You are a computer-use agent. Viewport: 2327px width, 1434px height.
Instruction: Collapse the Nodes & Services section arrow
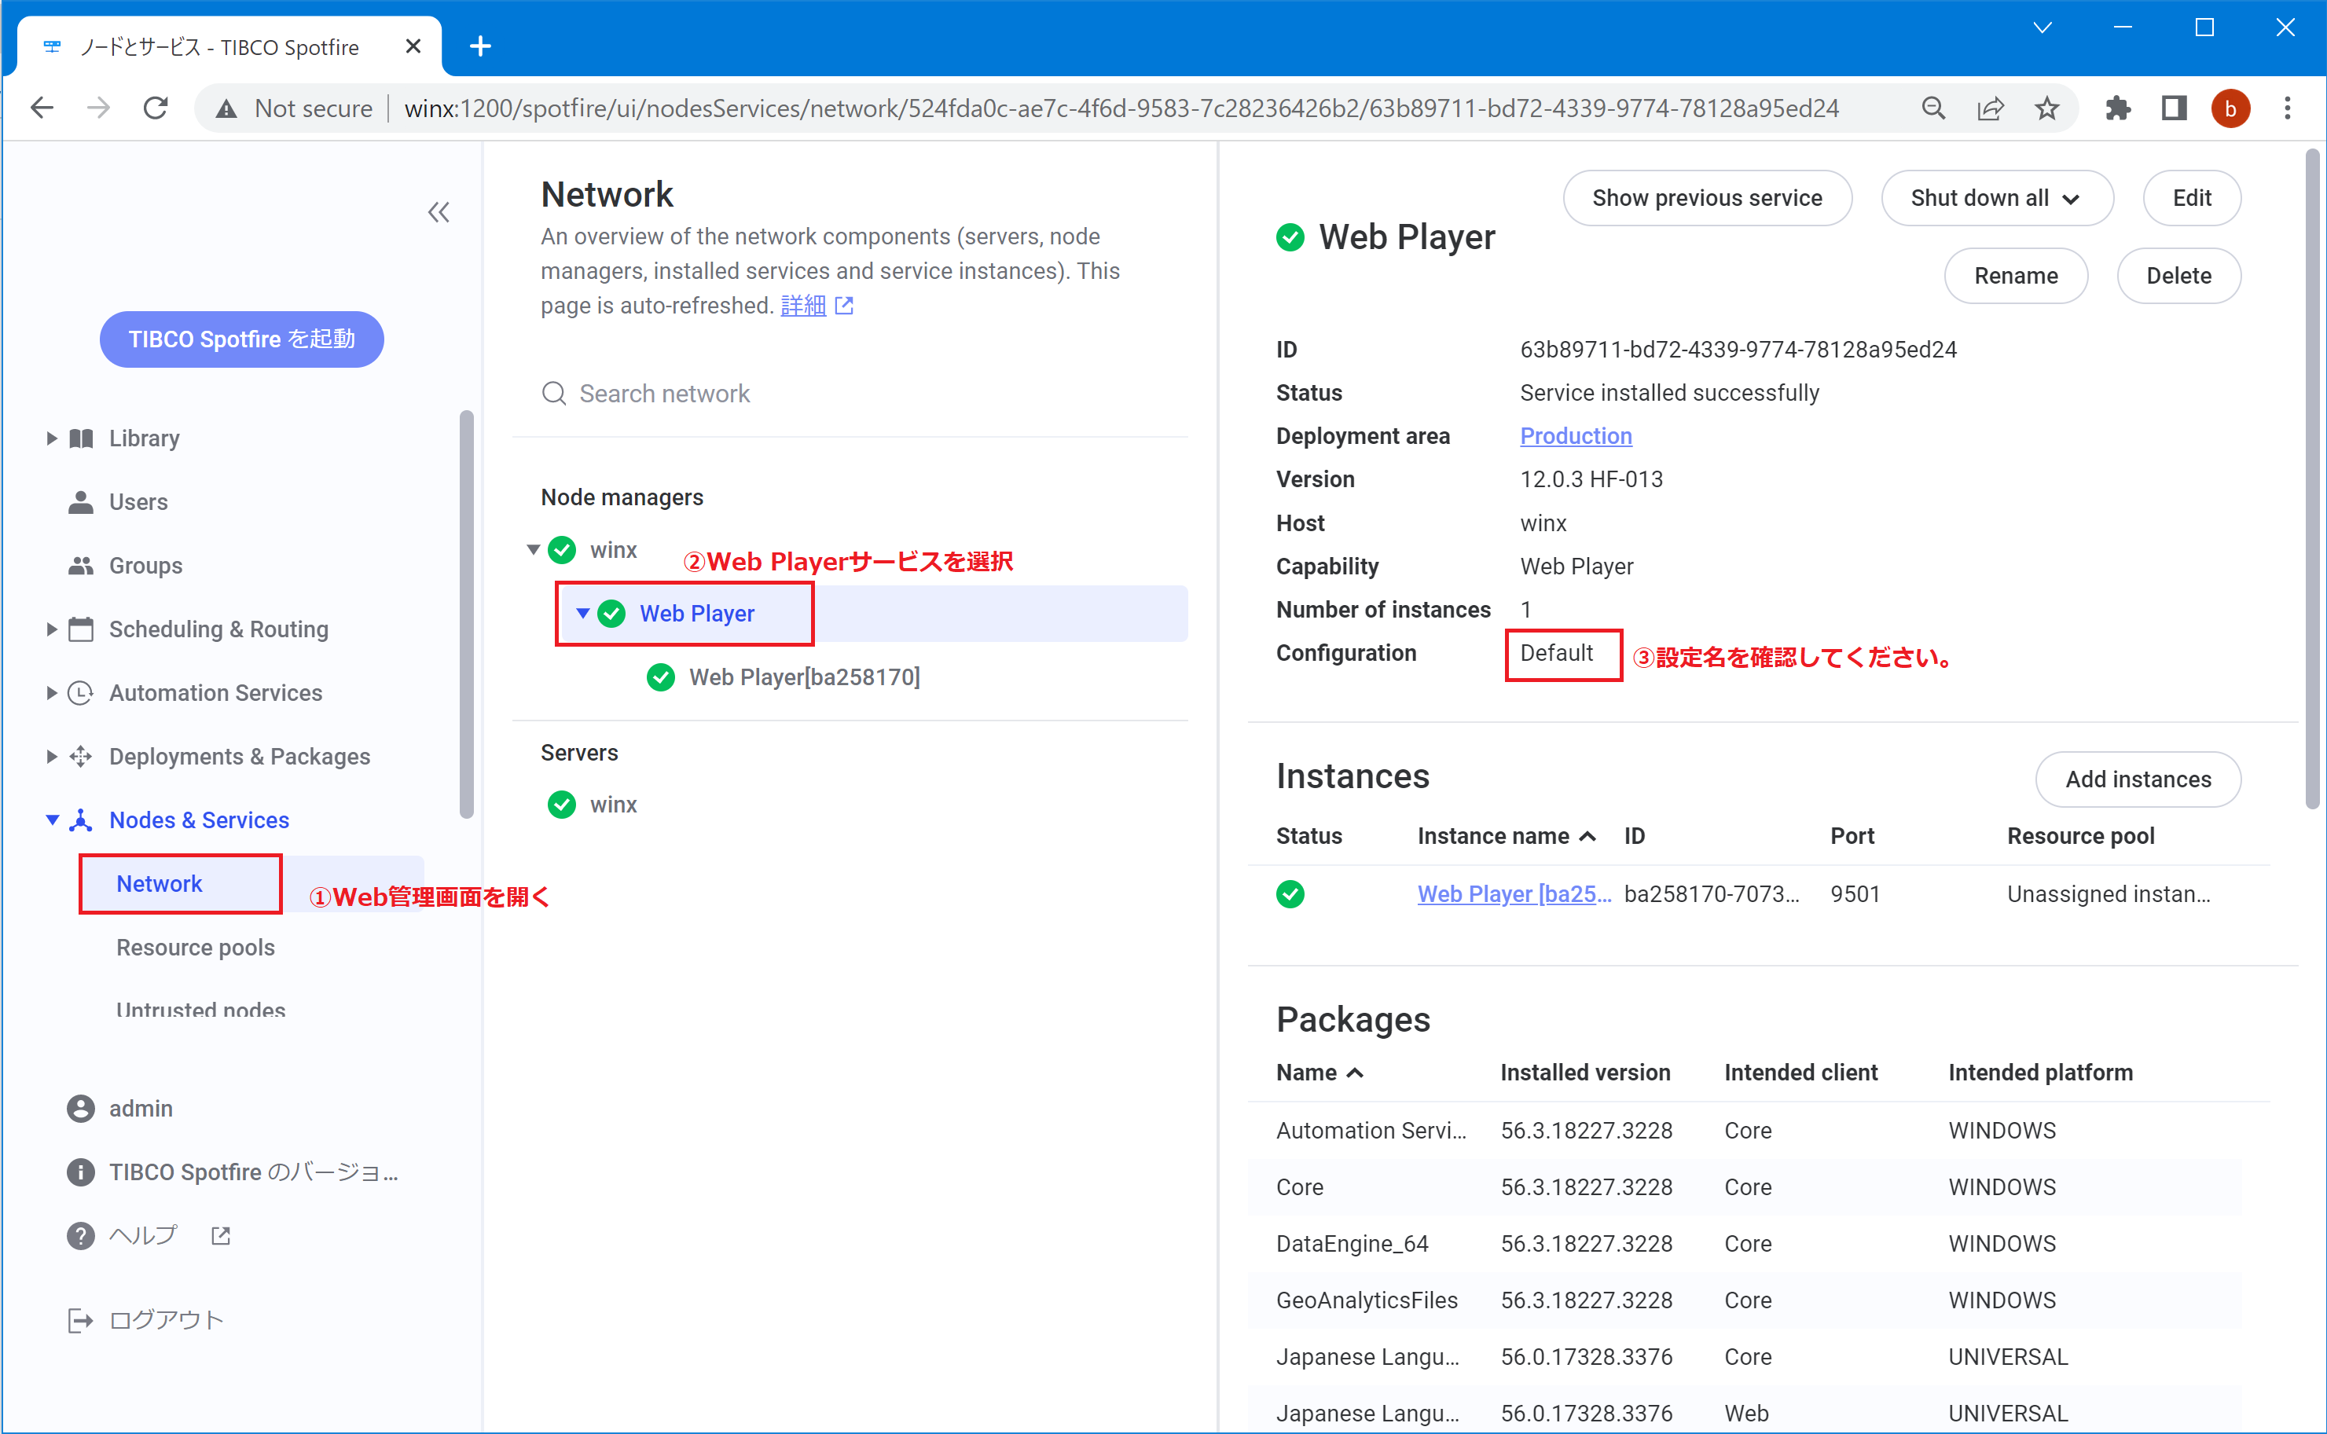click(52, 820)
